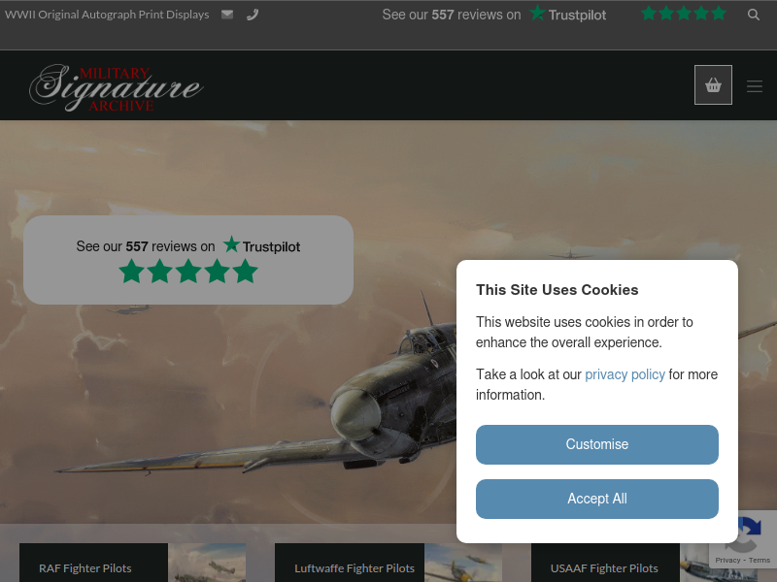Screen dimensions: 777x582
Task: Click the phone handset icon
Action: pyautogui.click(x=253, y=15)
